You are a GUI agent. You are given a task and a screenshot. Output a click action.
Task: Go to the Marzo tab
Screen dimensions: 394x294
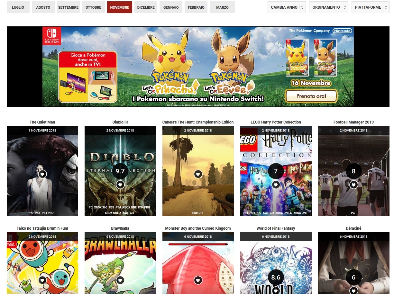(222, 7)
